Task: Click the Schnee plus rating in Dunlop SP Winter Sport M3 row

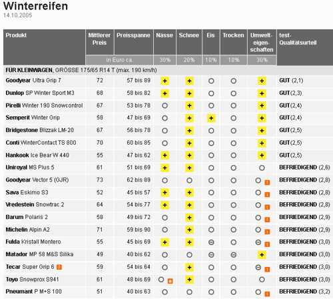Action: (189, 93)
